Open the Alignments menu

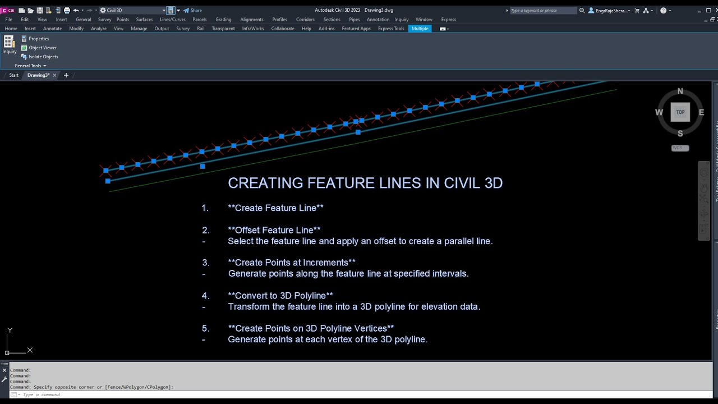252,20
